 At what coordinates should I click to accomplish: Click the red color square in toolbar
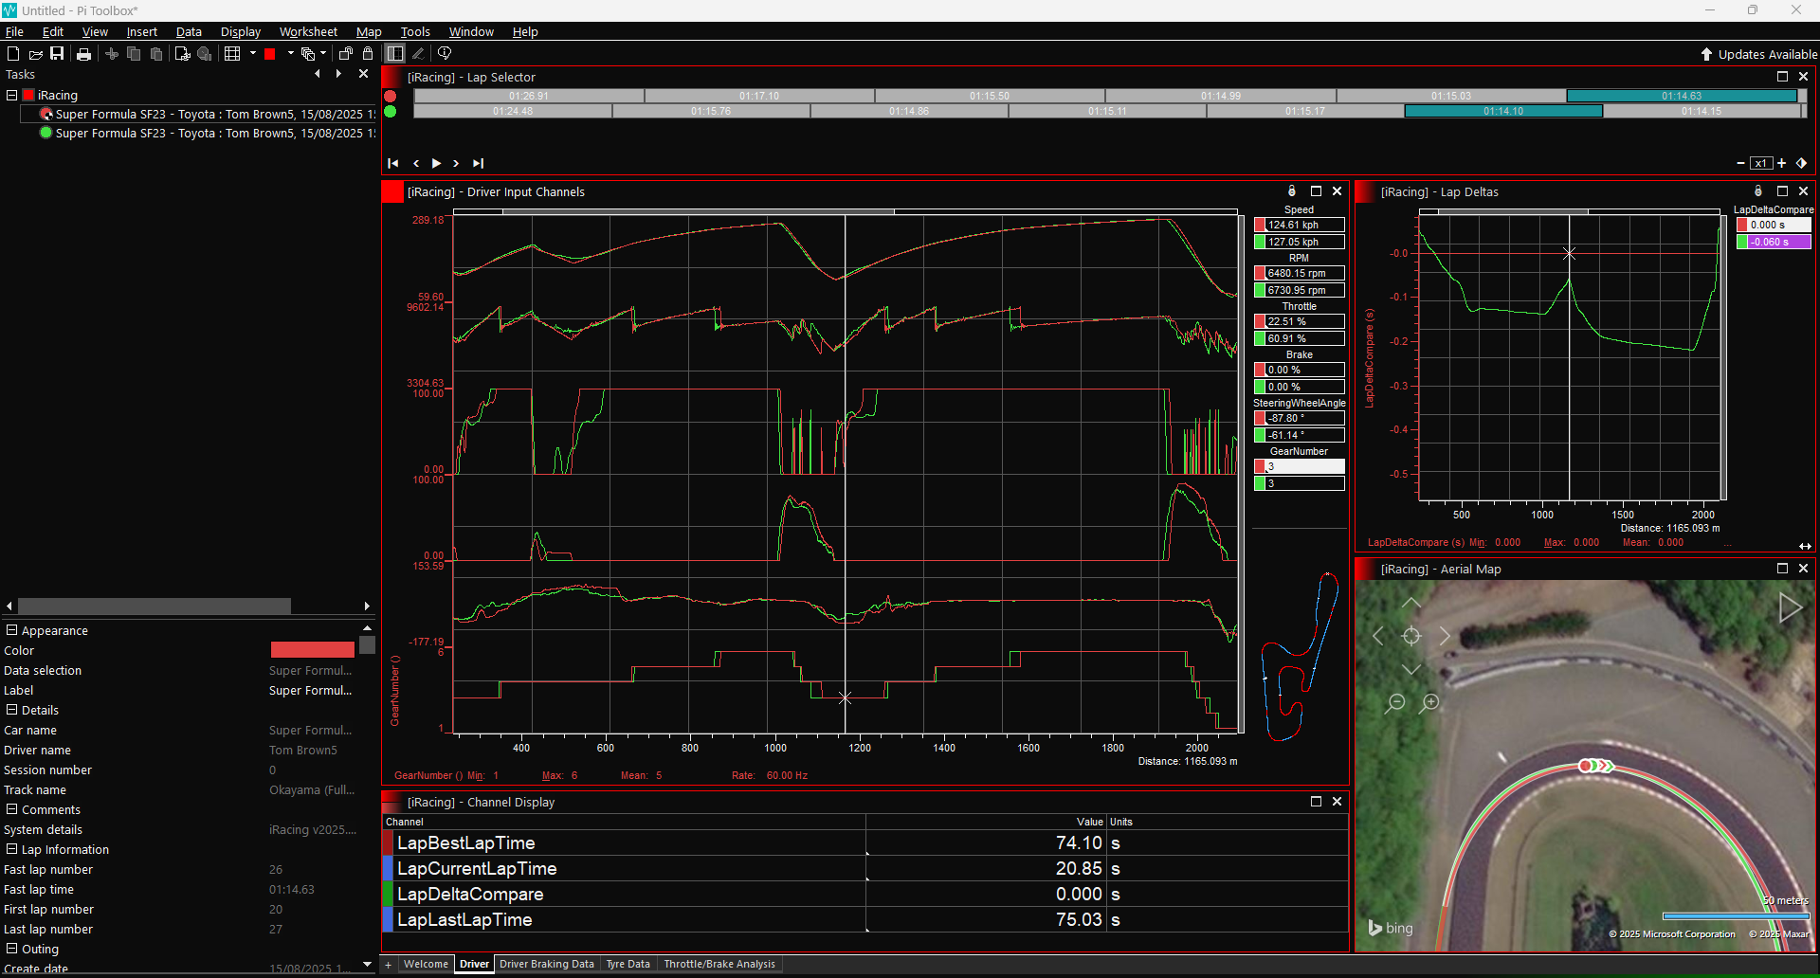270,54
